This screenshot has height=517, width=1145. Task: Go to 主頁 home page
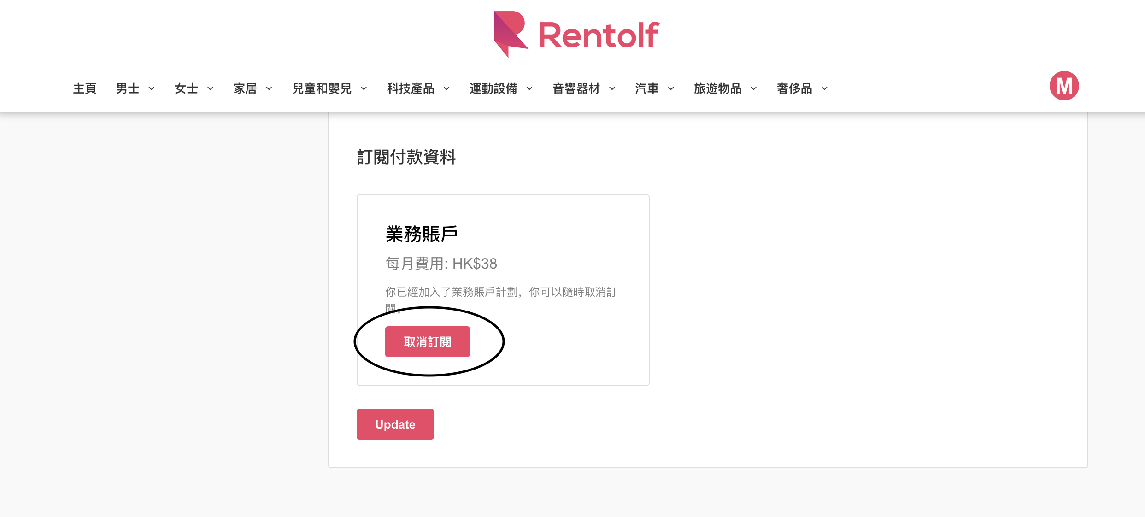coord(85,88)
